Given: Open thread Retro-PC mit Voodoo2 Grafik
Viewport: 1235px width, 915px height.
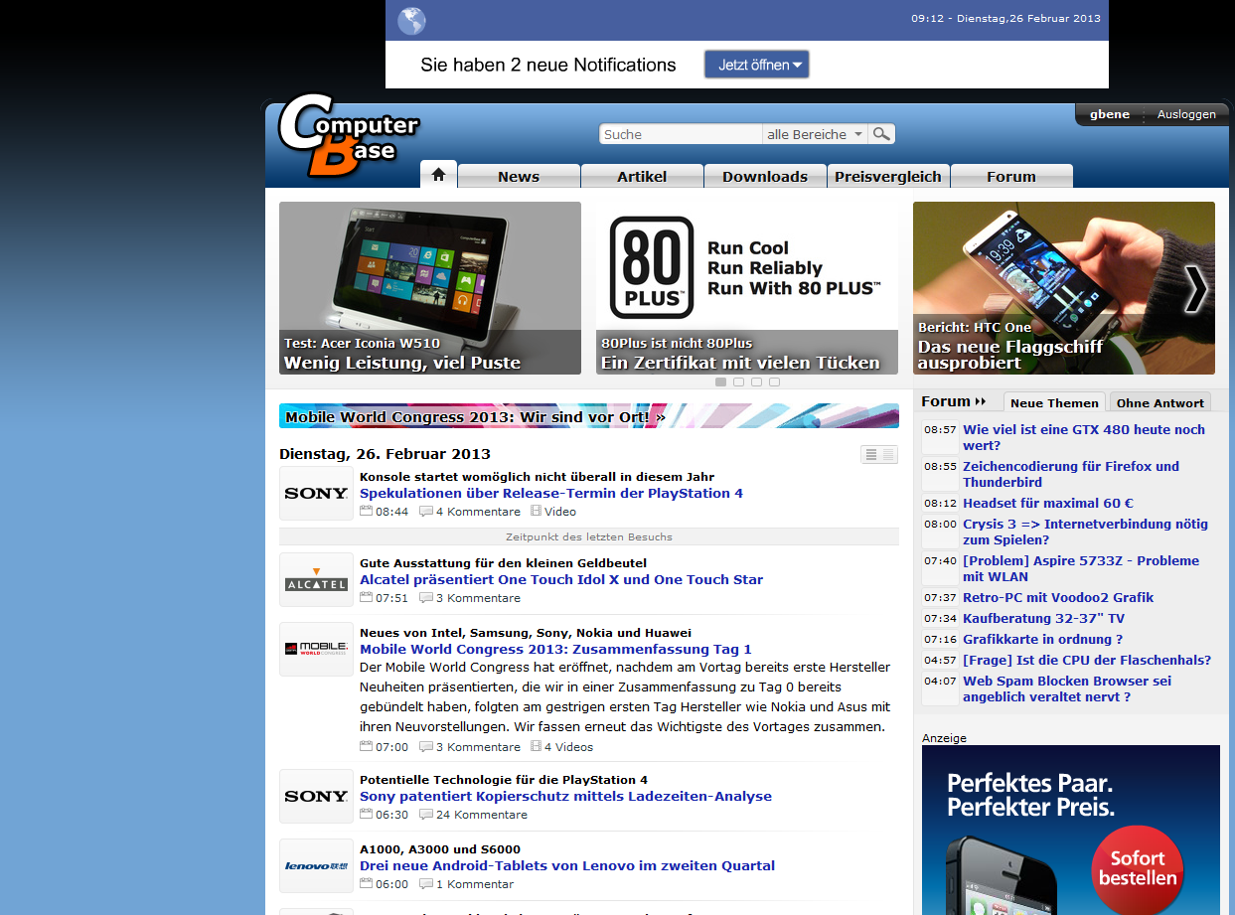Looking at the screenshot, I should point(1058,597).
